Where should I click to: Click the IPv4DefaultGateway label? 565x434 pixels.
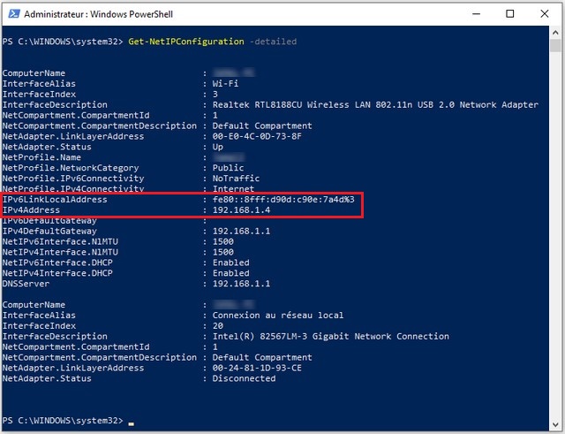51,232
